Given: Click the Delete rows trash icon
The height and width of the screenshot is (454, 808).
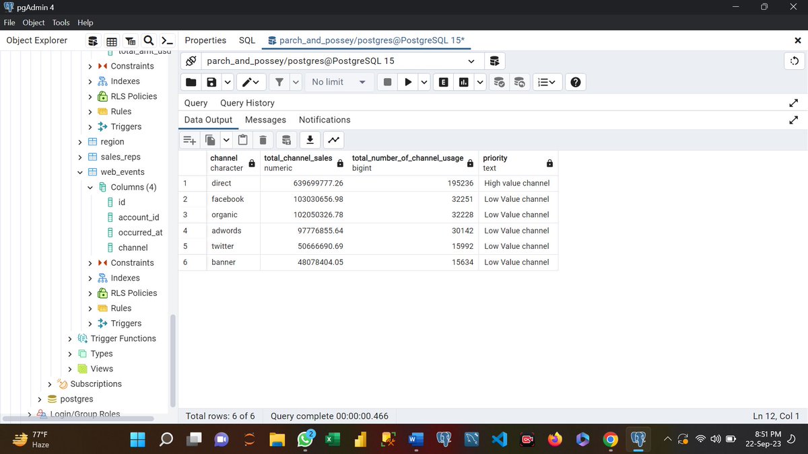Looking at the screenshot, I should pyautogui.click(x=263, y=140).
